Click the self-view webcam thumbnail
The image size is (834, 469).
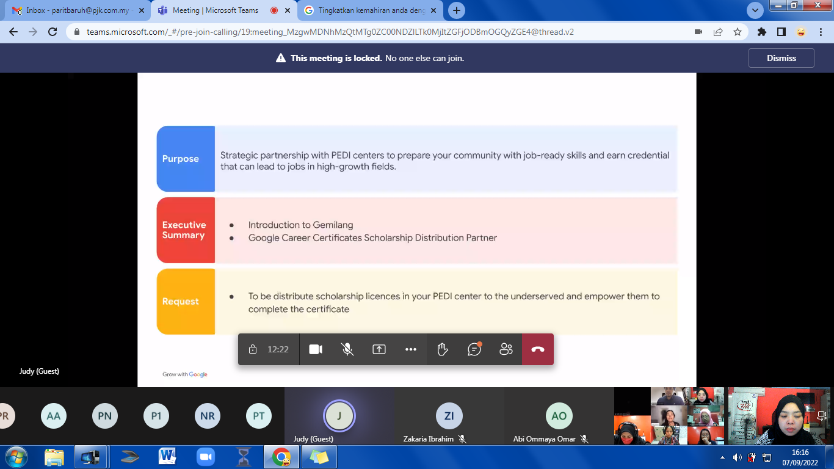click(780, 416)
